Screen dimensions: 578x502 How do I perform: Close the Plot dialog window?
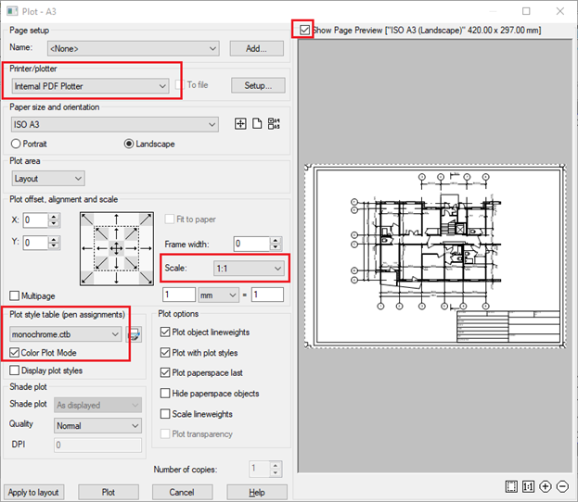pos(560,11)
